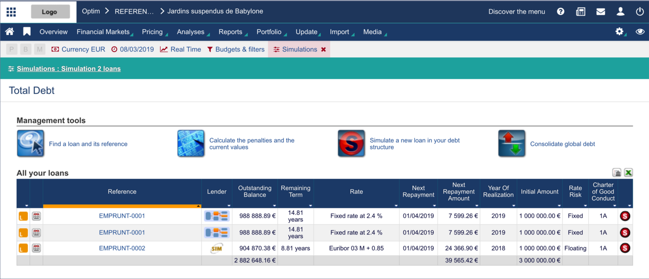Image resolution: width=649 pixels, height=279 pixels.
Task: Click the home icon in navigation bar
Action: coord(10,32)
